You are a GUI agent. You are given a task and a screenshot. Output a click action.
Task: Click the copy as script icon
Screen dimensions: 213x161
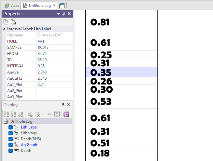pyautogui.click(x=13, y=22)
